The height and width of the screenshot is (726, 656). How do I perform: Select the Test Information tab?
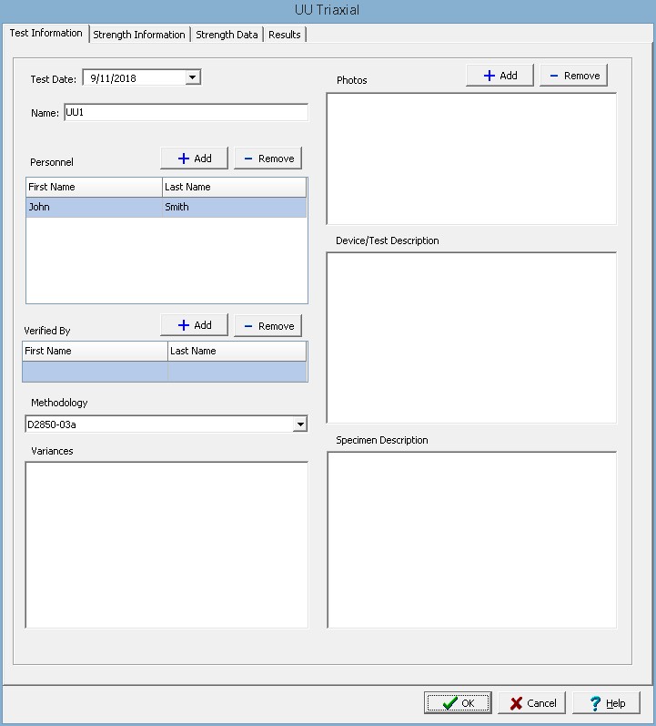pyautogui.click(x=45, y=34)
